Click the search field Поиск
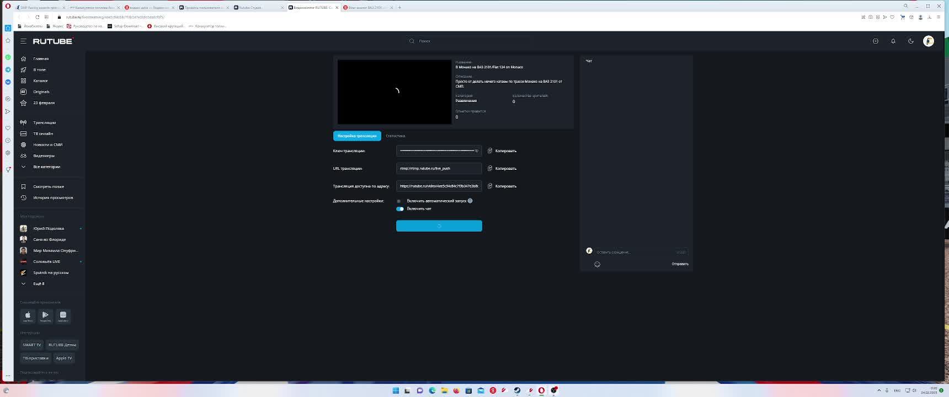 469,41
